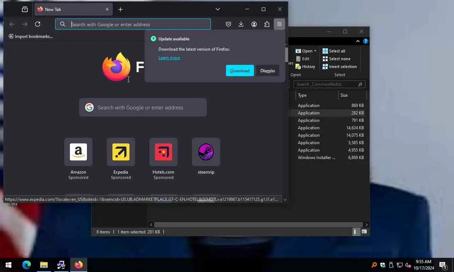Open the muted volume tray icon

(408, 265)
